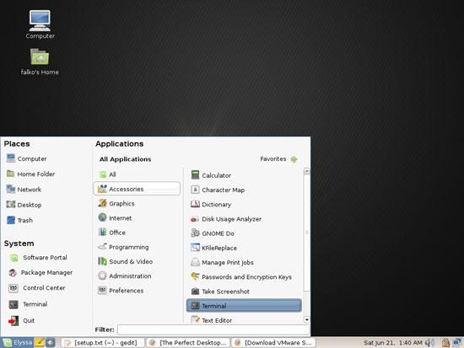Open Passwords and Encryption Keys icon

[195, 276]
